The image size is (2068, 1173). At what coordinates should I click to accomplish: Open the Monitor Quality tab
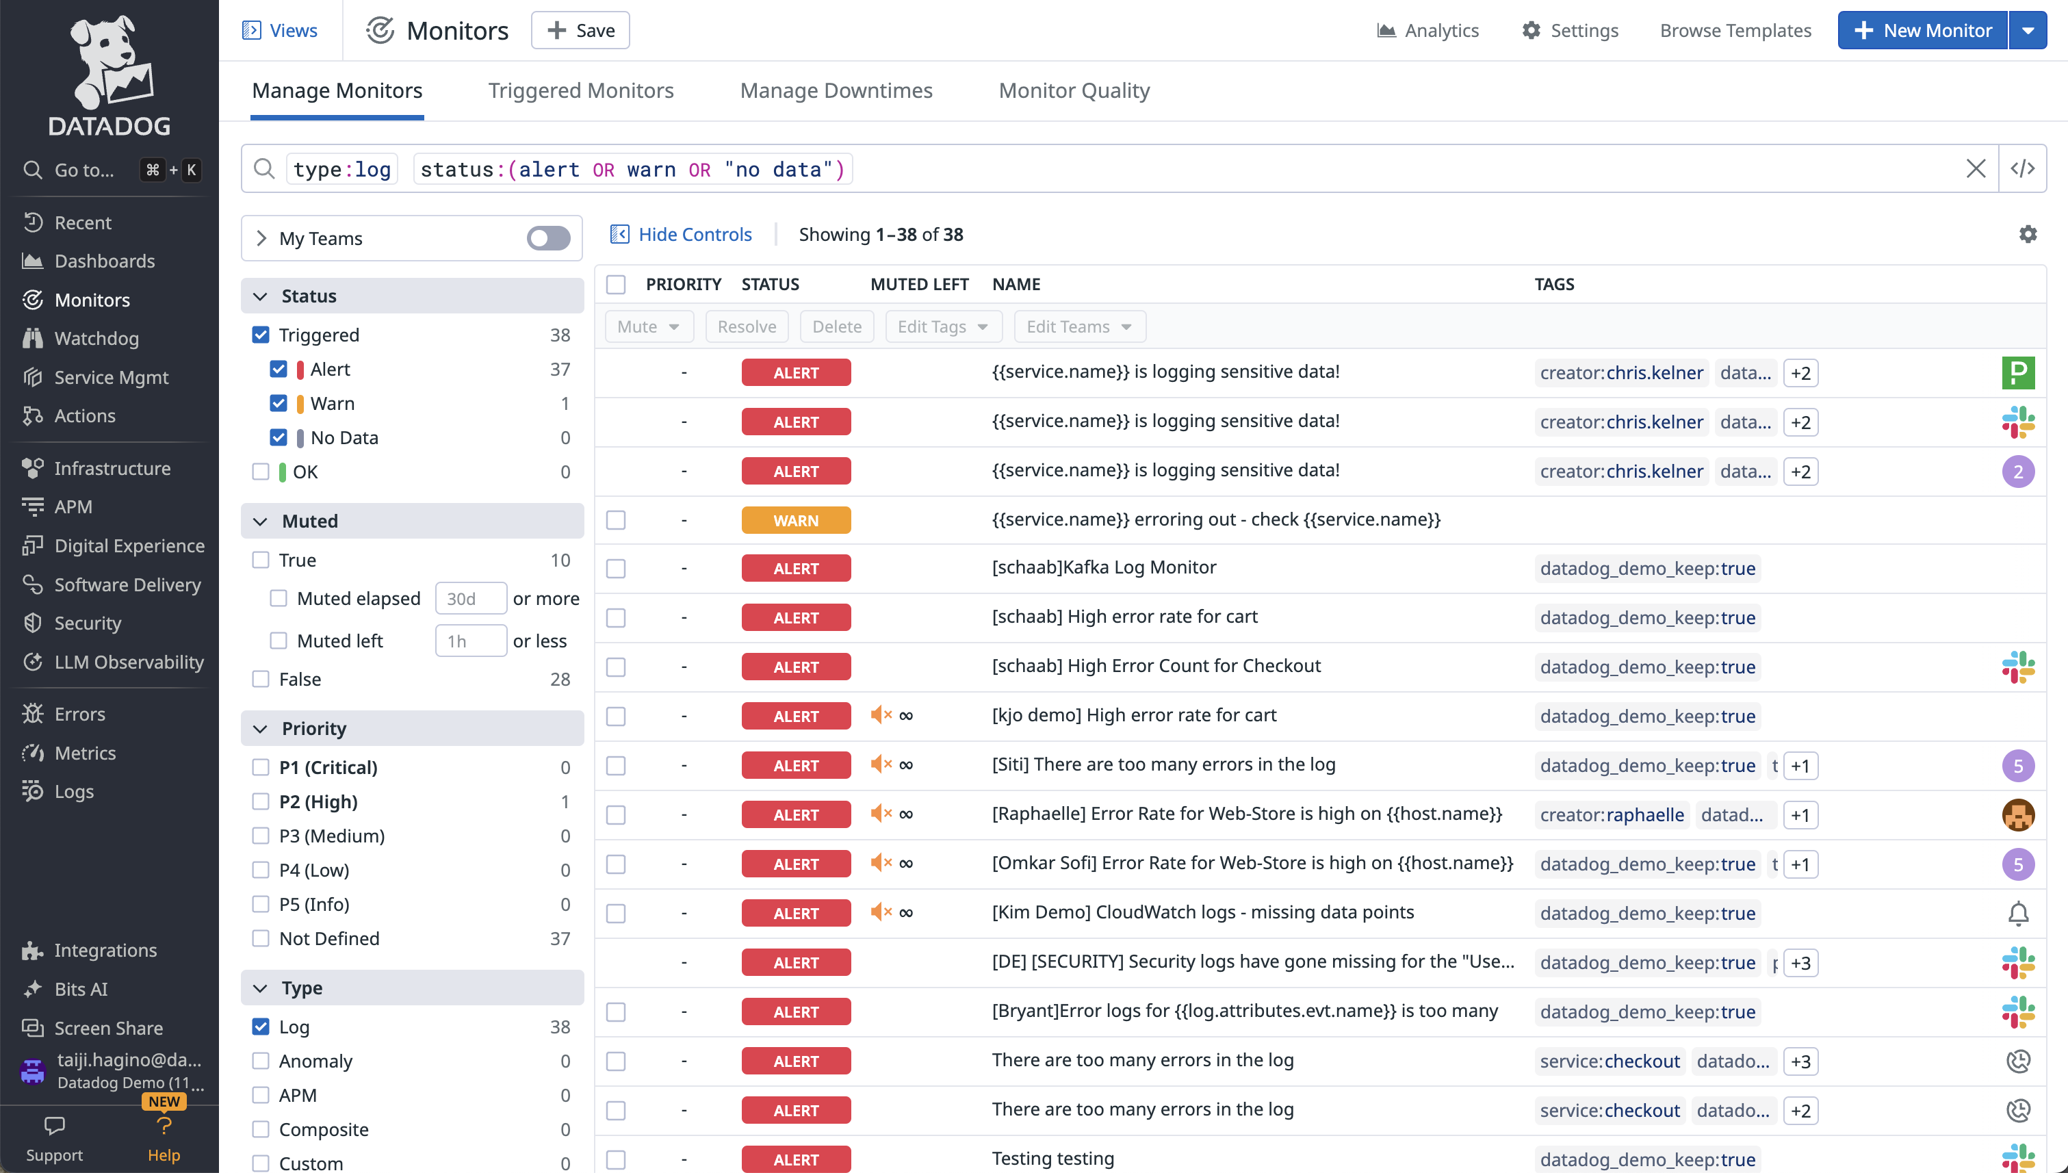coord(1073,90)
